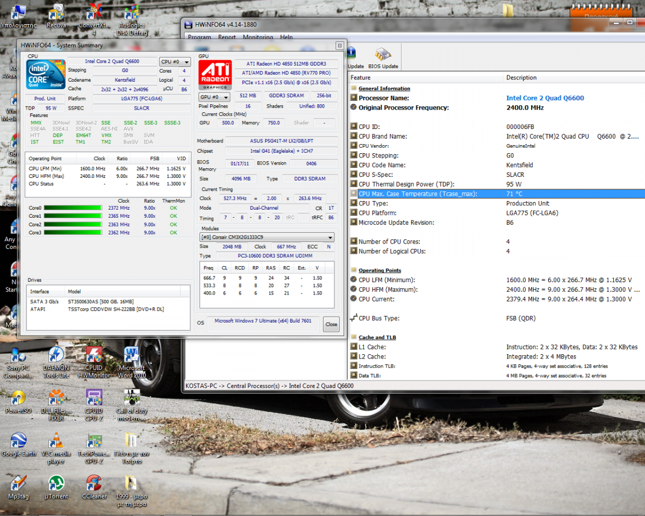The height and width of the screenshot is (516, 645).
Task: Open CCleaner desktop shortcut
Action: tap(94, 488)
